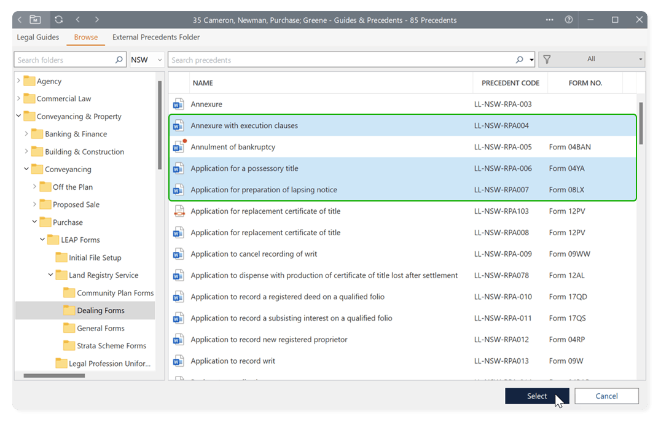Click the search precedents magnifier icon
Image resolution: width=661 pixels, height=430 pixels.
(x=520, y=60)
